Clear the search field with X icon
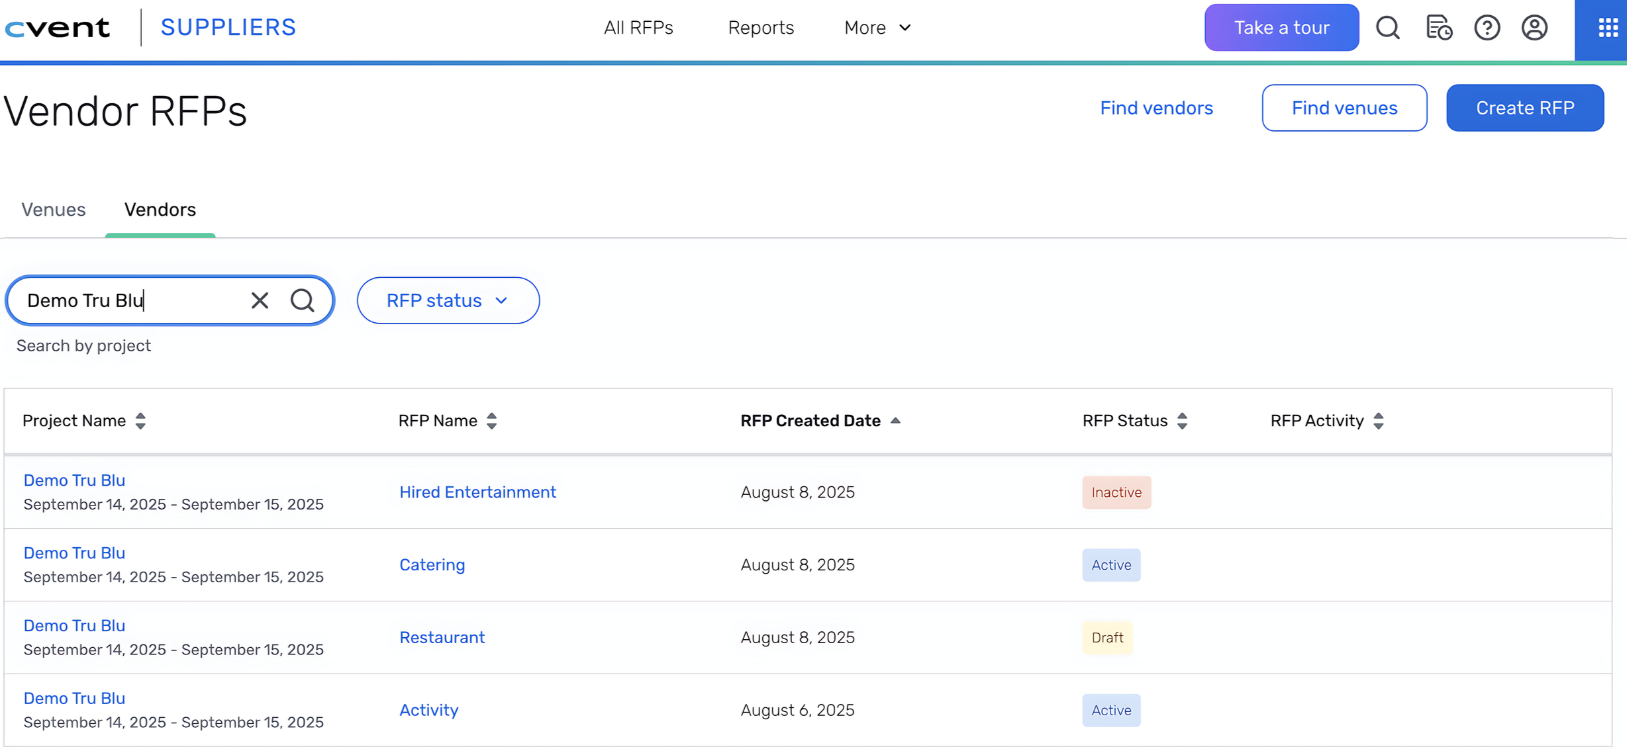This screenshot has height=749, width=1627. [x=260, y=300]
